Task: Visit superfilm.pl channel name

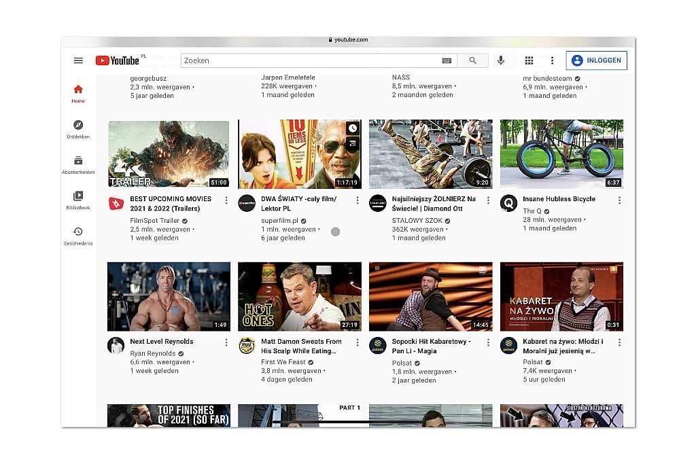Action: click(x=279, y=221)
